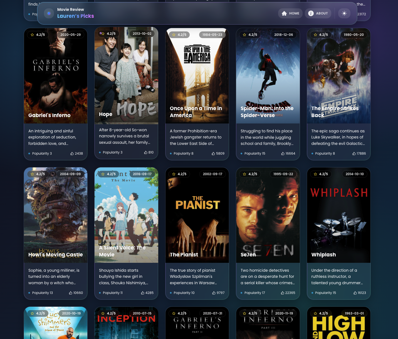Click thumbs-up icon on Howl's Moving Castle
This screenshot has width=398, height=339.
click(x=71, y=293)
